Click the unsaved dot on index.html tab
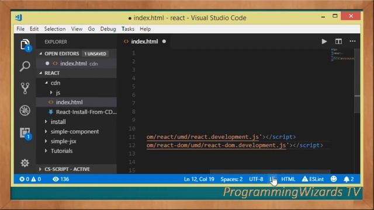The image size is (374, 210). coord(164,41)
